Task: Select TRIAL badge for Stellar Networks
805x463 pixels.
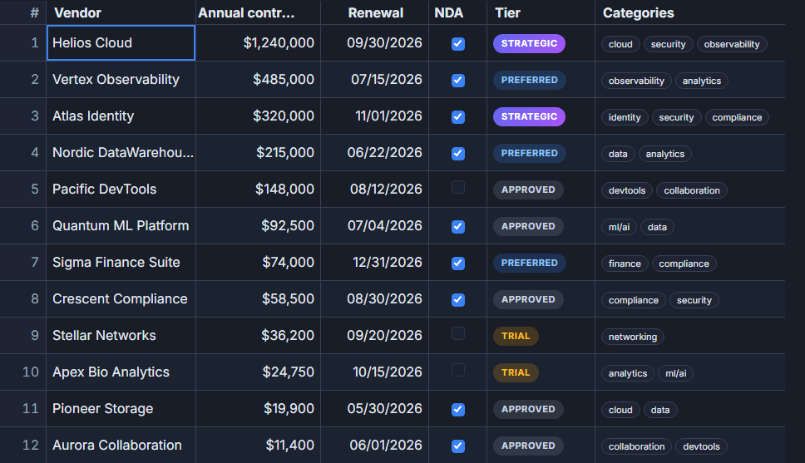Action: pos(516,336)
